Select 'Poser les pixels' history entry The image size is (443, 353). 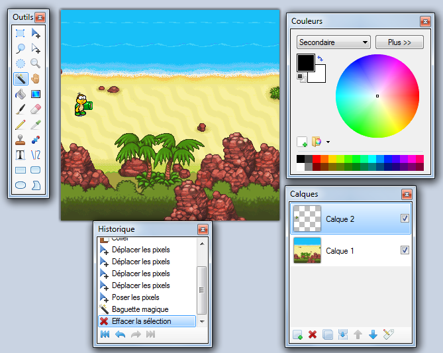(135, 297)
